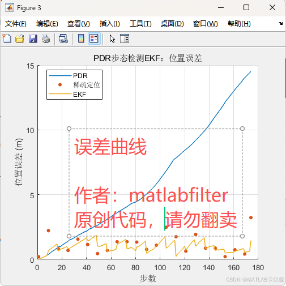Click the Link Plot toolbar icon
Screen dimensions: 286x286
click(63, 39)
